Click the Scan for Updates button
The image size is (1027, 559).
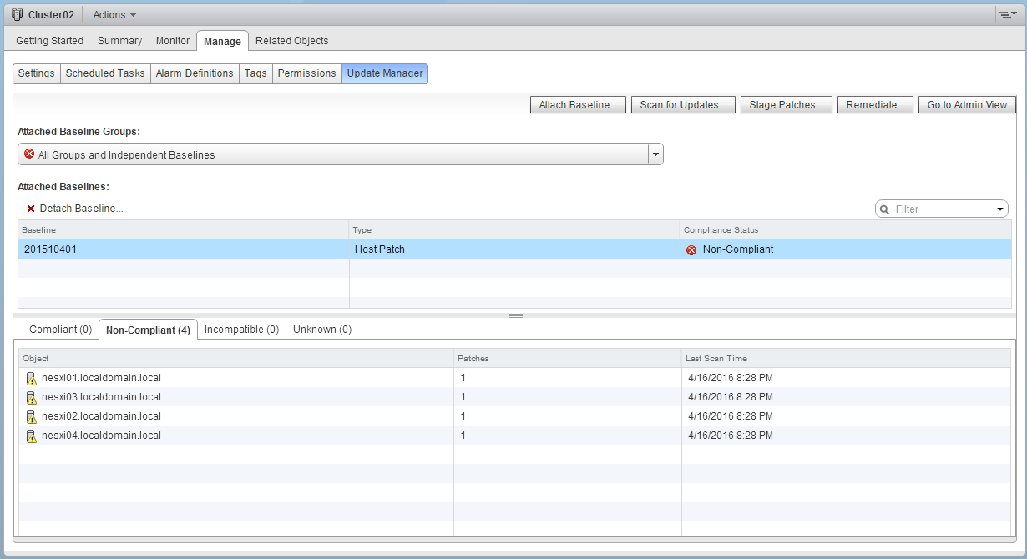pyautogui.click(x=682, y=105)
